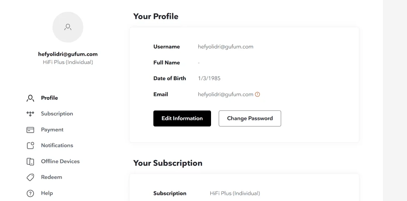Click the Notifications icon in sidebar
407x201 pixels.
(x=31, y=146)
